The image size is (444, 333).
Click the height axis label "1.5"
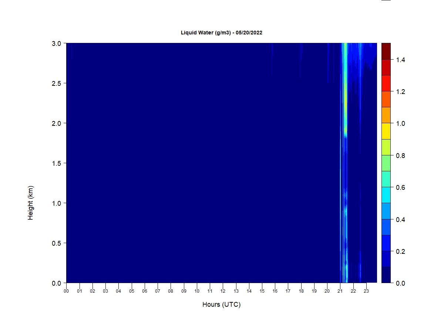pos(57,163)
